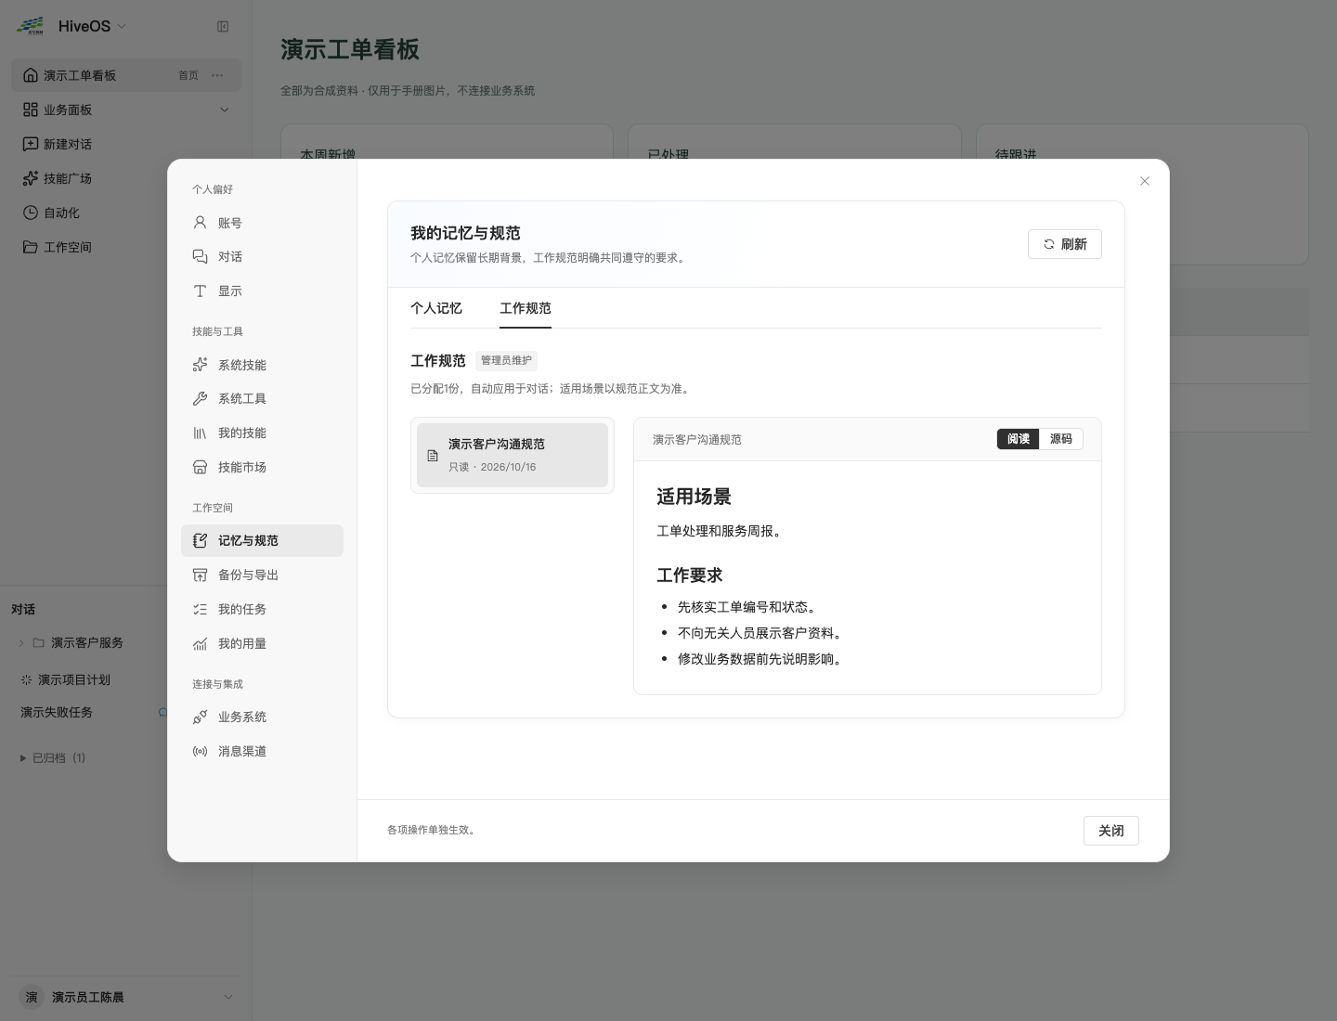Click the HiveOS logo icon
Viewport: 1337px width, 1021px height.
[30, 26]
